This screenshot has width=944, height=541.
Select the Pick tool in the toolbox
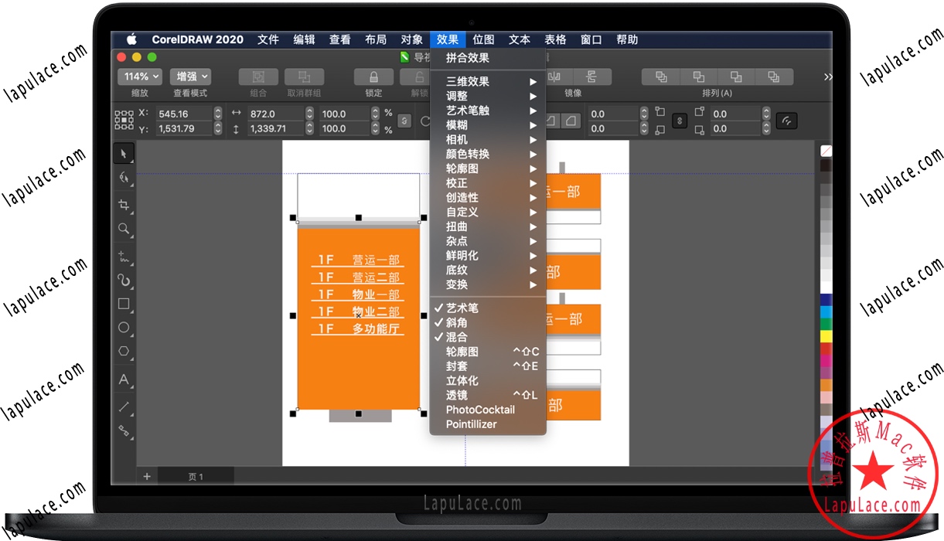124,153
